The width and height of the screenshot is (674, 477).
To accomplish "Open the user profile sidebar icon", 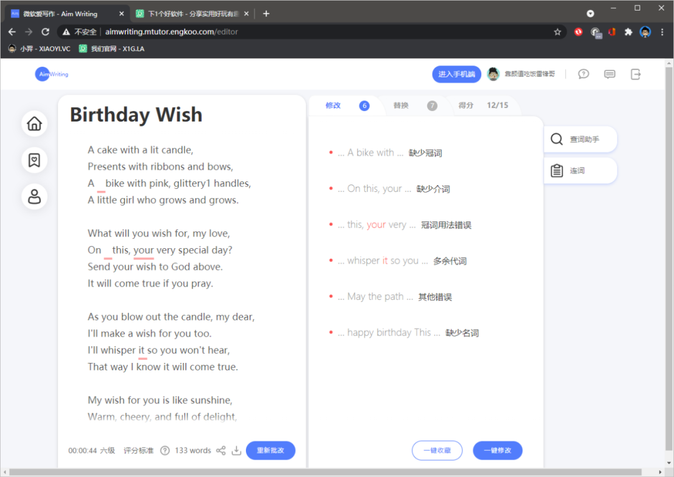I will [34, 196].
